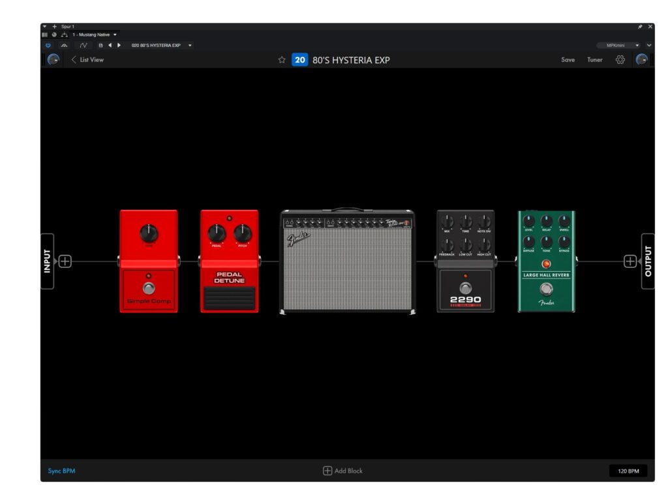Turn the LEVEL knob on Large Hall Reverb
Screen dimensions: 668x498
pyautogui.click(x=528, y=220)
